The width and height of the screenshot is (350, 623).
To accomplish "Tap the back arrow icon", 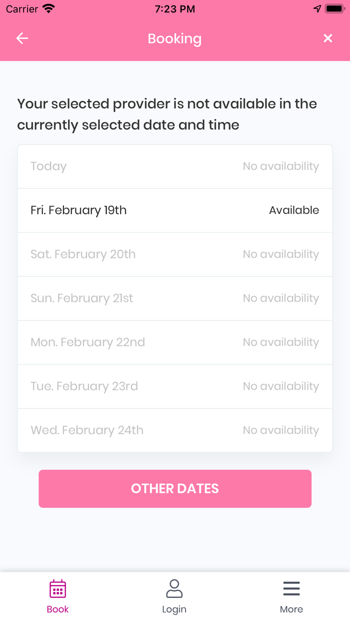I will pyautogui.click(x=22, y=39).
